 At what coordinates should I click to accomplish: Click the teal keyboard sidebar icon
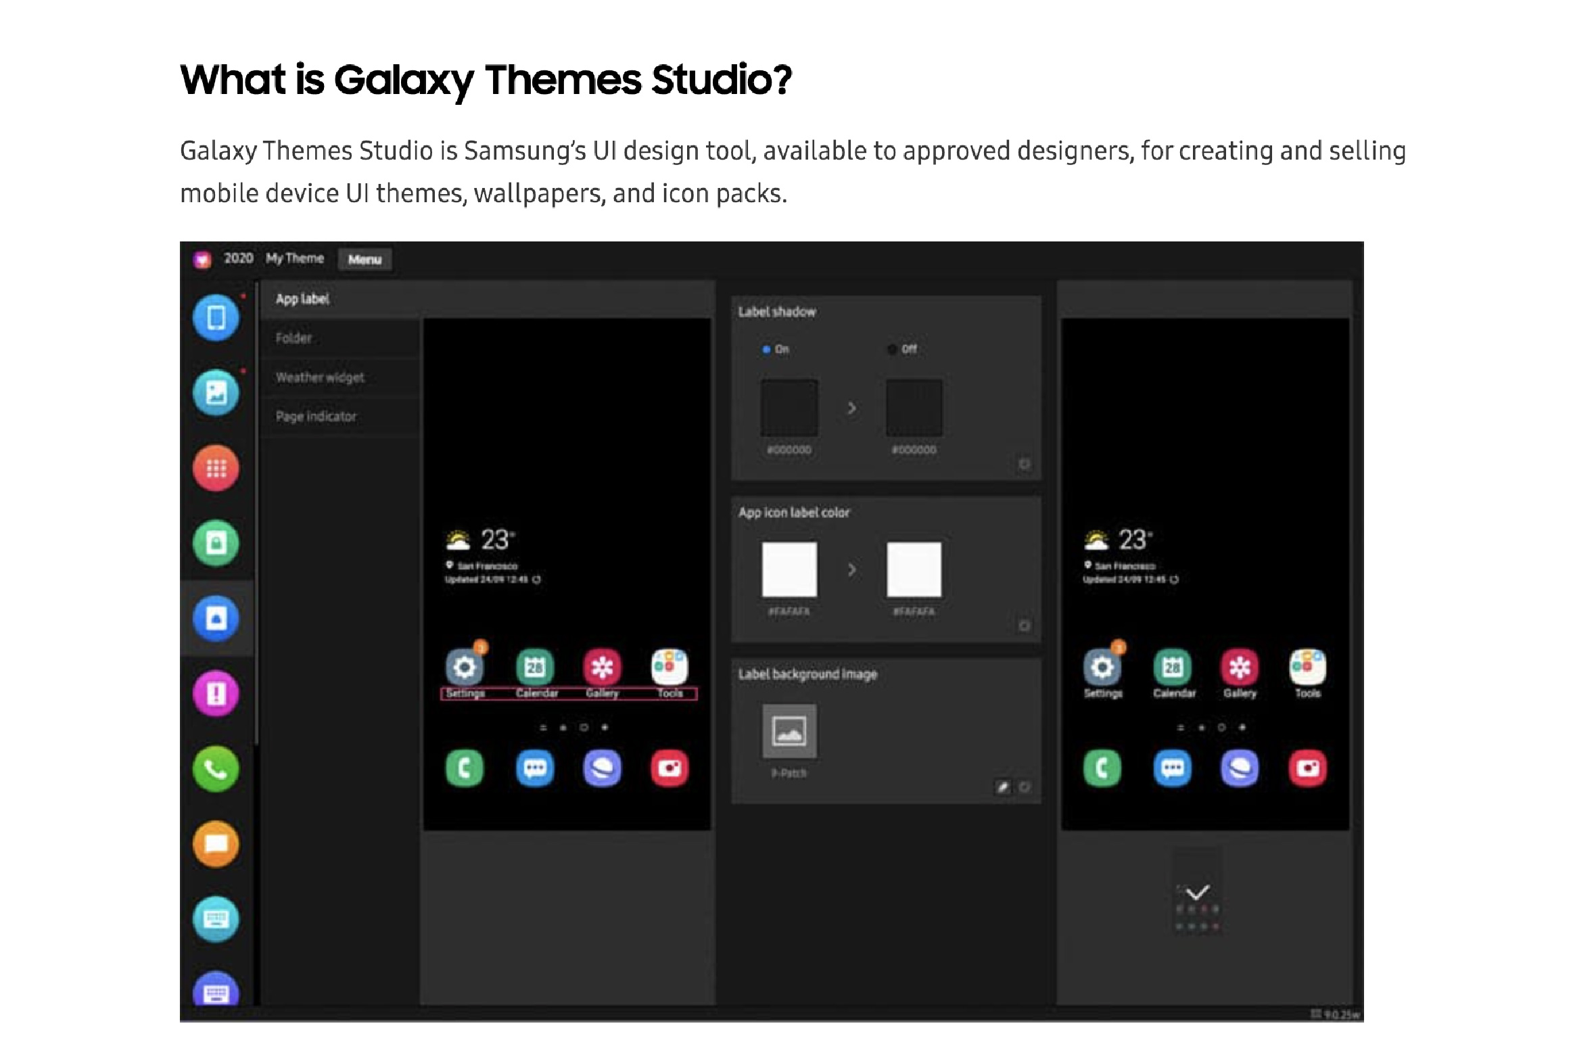click(x=216, y=919)
